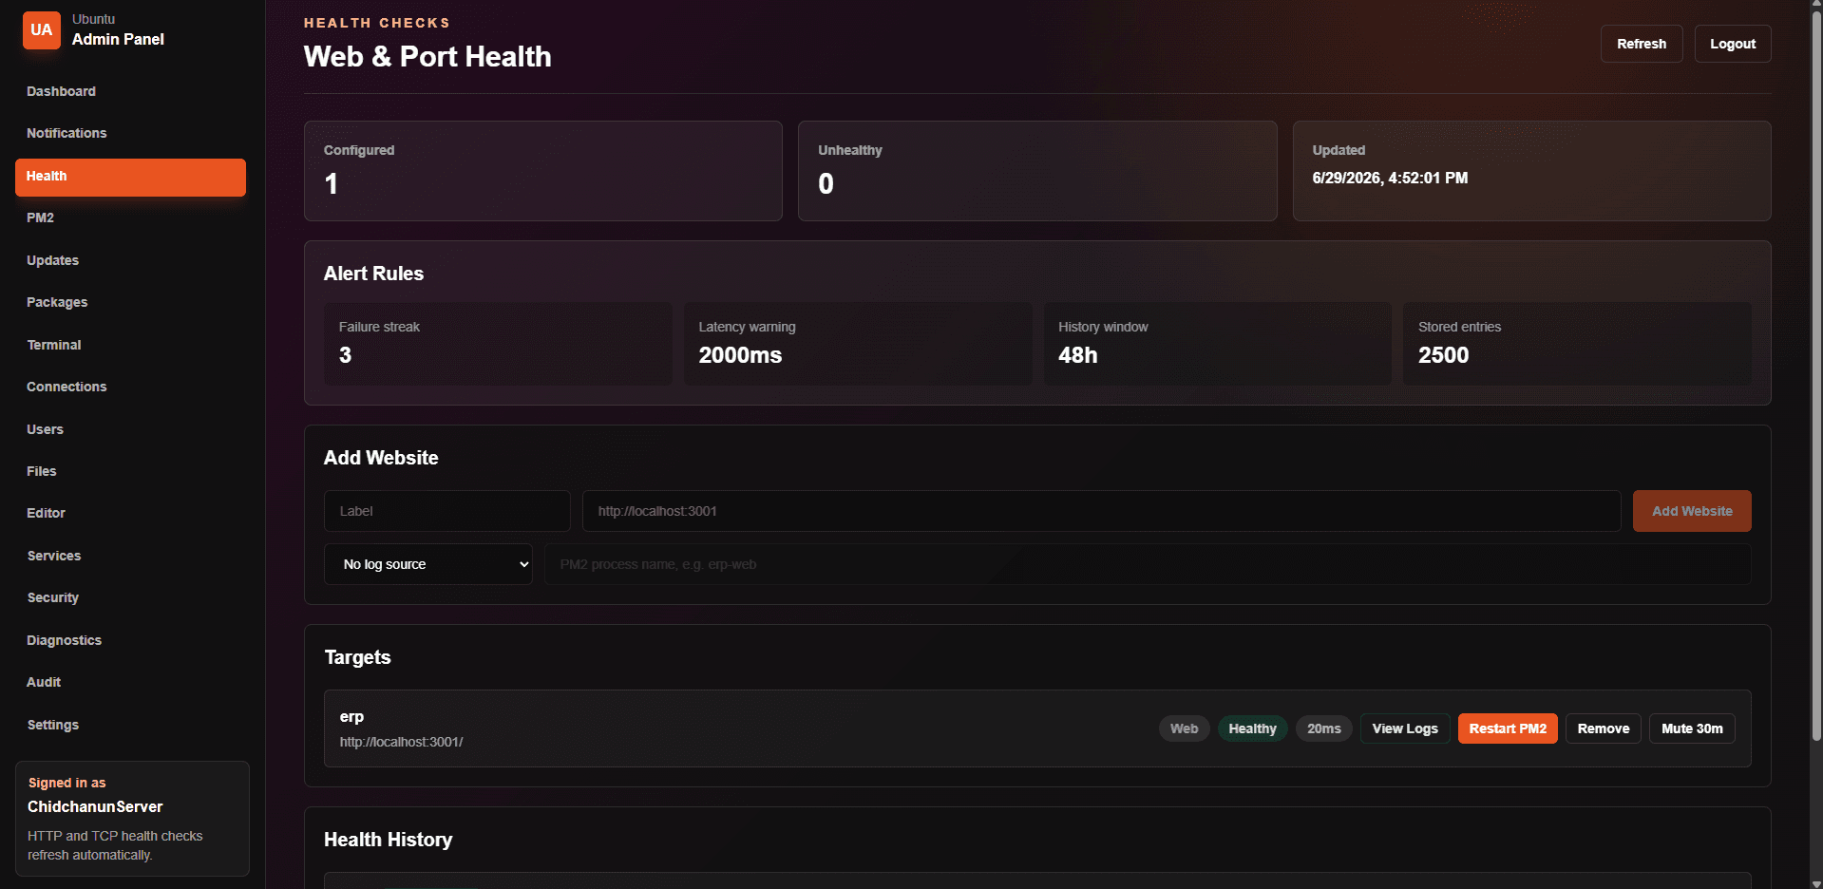The image size is (1823, 889).
Task: Click the UA logo badge
Action: 41,30
